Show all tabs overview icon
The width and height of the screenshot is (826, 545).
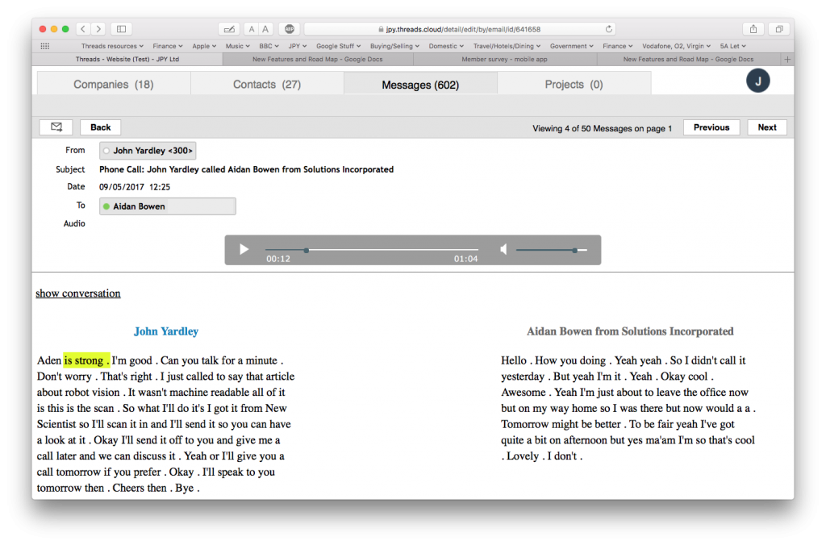coord(778,29)
